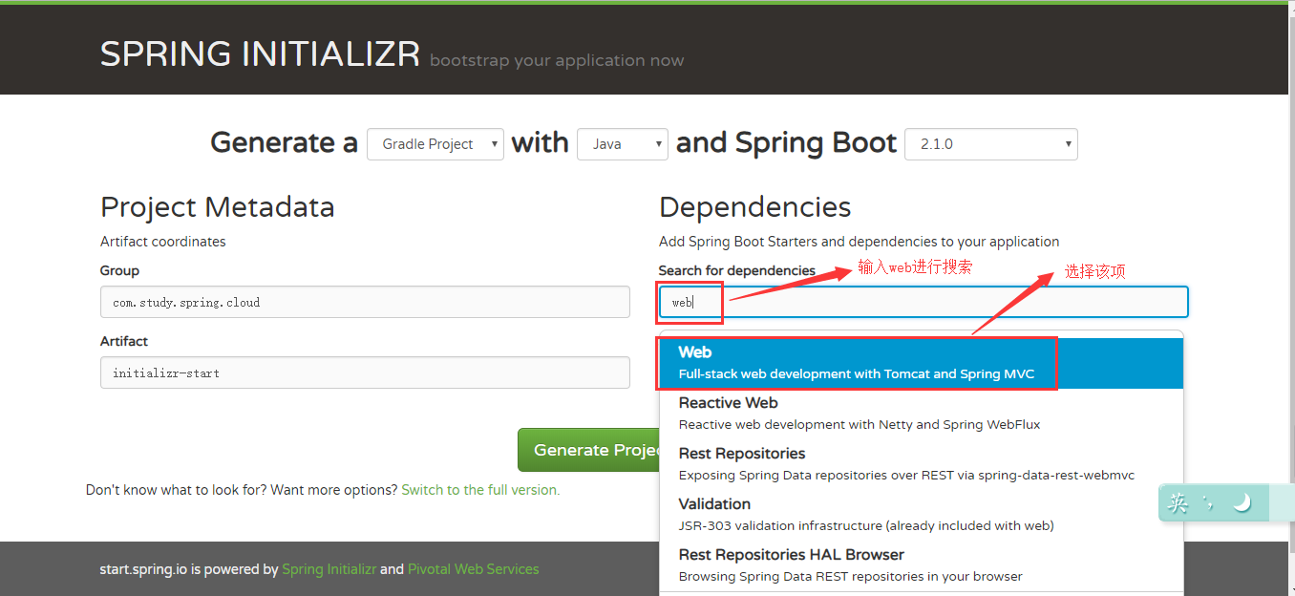Open the Java language dropdown
Screen dimensions: 1295x596
pyautogui.click(x=623, y=144)
